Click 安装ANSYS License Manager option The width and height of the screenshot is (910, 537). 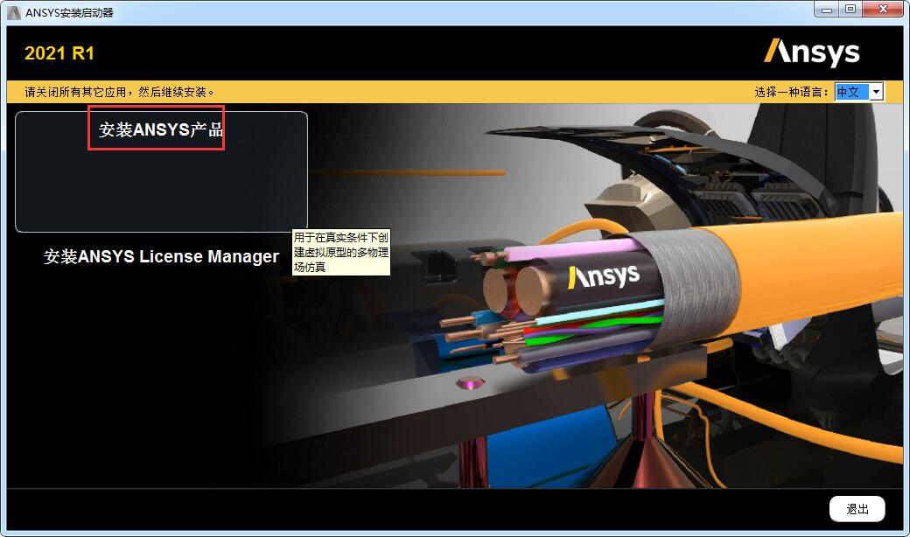161,256
